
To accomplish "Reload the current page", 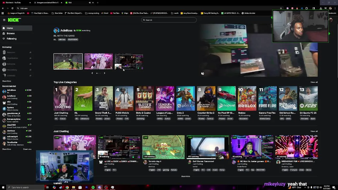I will (x=12, y=8).
